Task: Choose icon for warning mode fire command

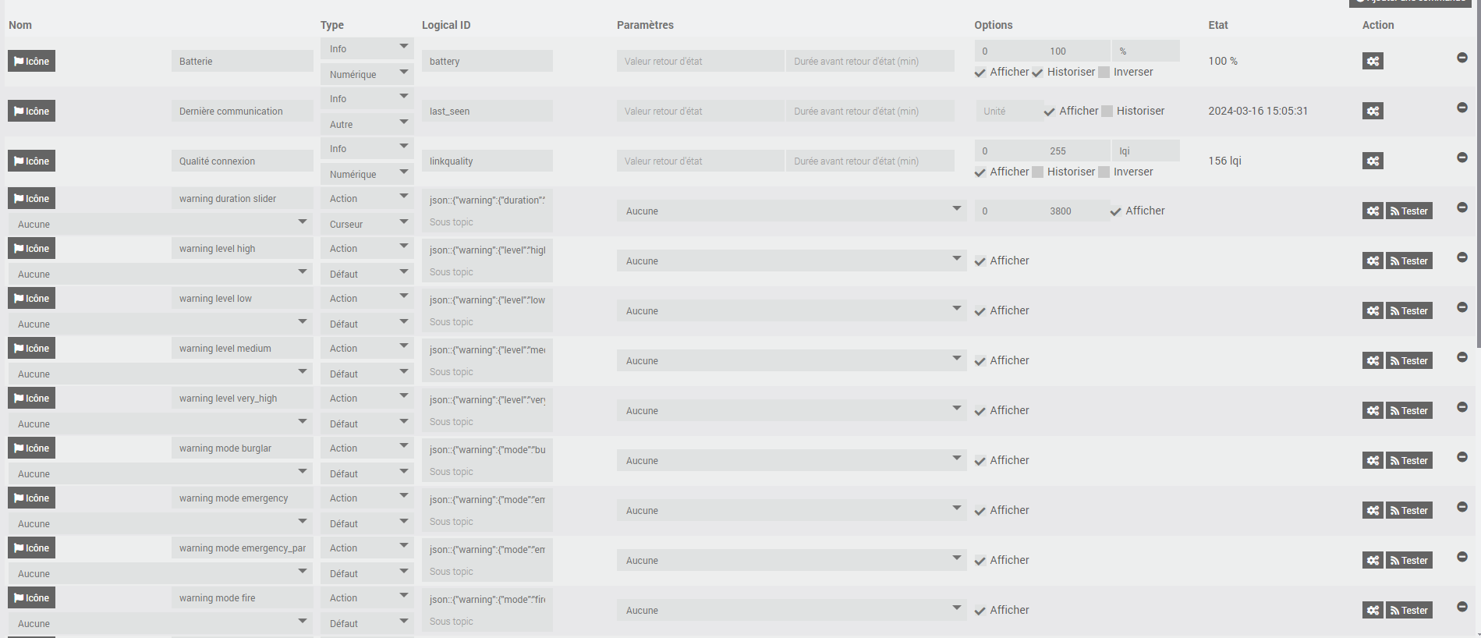Action: coord(31,597)
